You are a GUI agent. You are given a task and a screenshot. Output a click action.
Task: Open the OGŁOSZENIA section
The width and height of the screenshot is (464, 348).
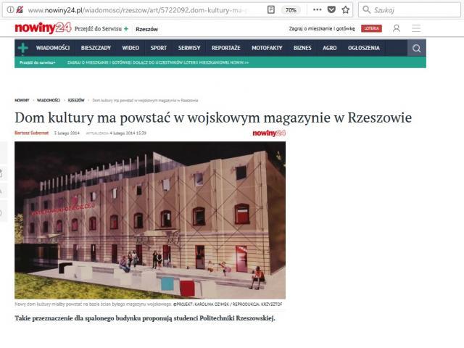tap(363, 49)
